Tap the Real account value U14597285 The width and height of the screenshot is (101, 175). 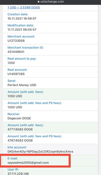coord(16,74)
